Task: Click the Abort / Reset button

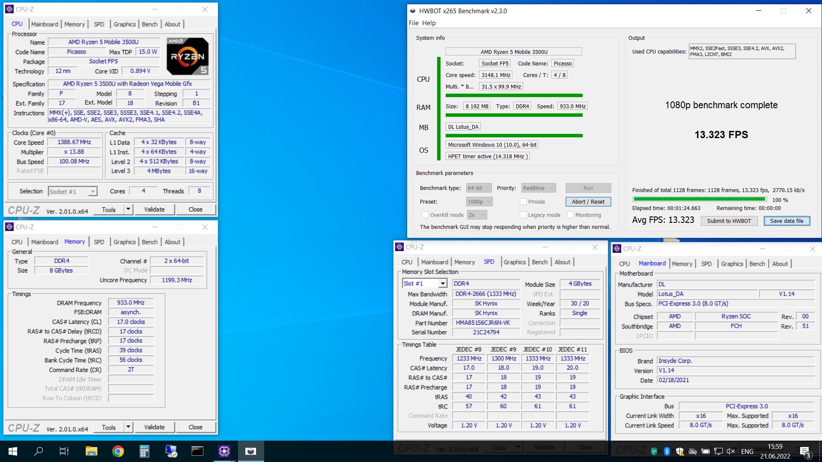Action: tap(588, 201)
